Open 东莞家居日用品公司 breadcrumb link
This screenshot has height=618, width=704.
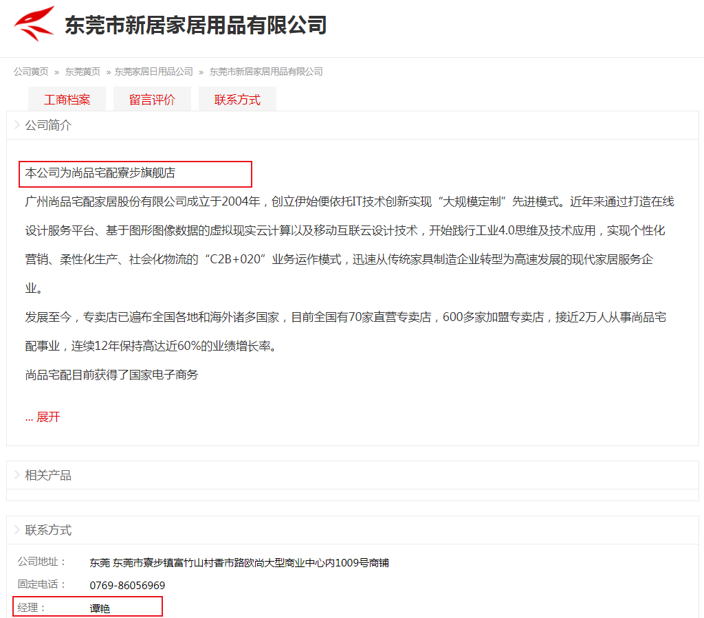(153, 71)
